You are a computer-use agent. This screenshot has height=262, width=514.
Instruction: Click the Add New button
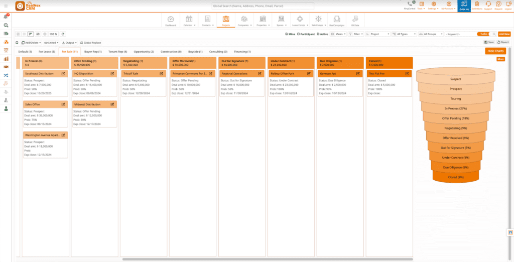pyautogui.click(x=504, y=34)
